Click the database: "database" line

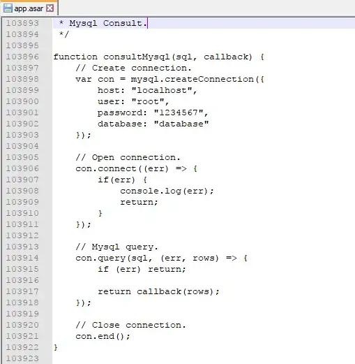(x=153, y=124)
